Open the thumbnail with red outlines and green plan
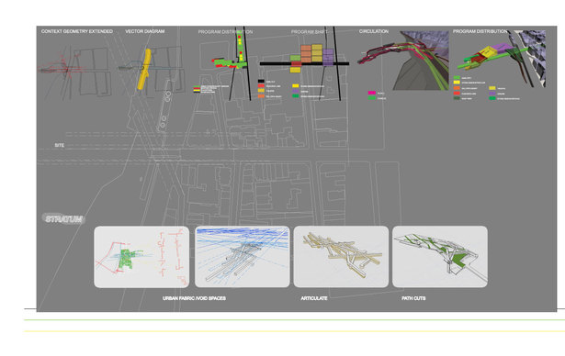 [x=141, y=257]
